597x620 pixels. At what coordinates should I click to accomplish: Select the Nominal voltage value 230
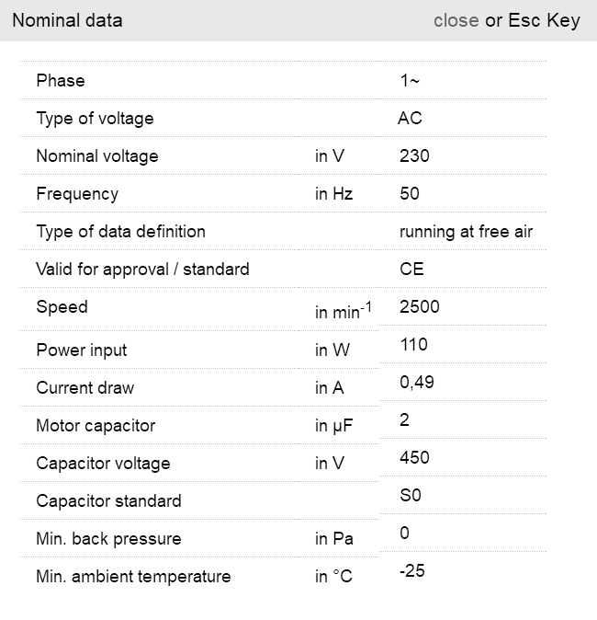click(414, 156)
